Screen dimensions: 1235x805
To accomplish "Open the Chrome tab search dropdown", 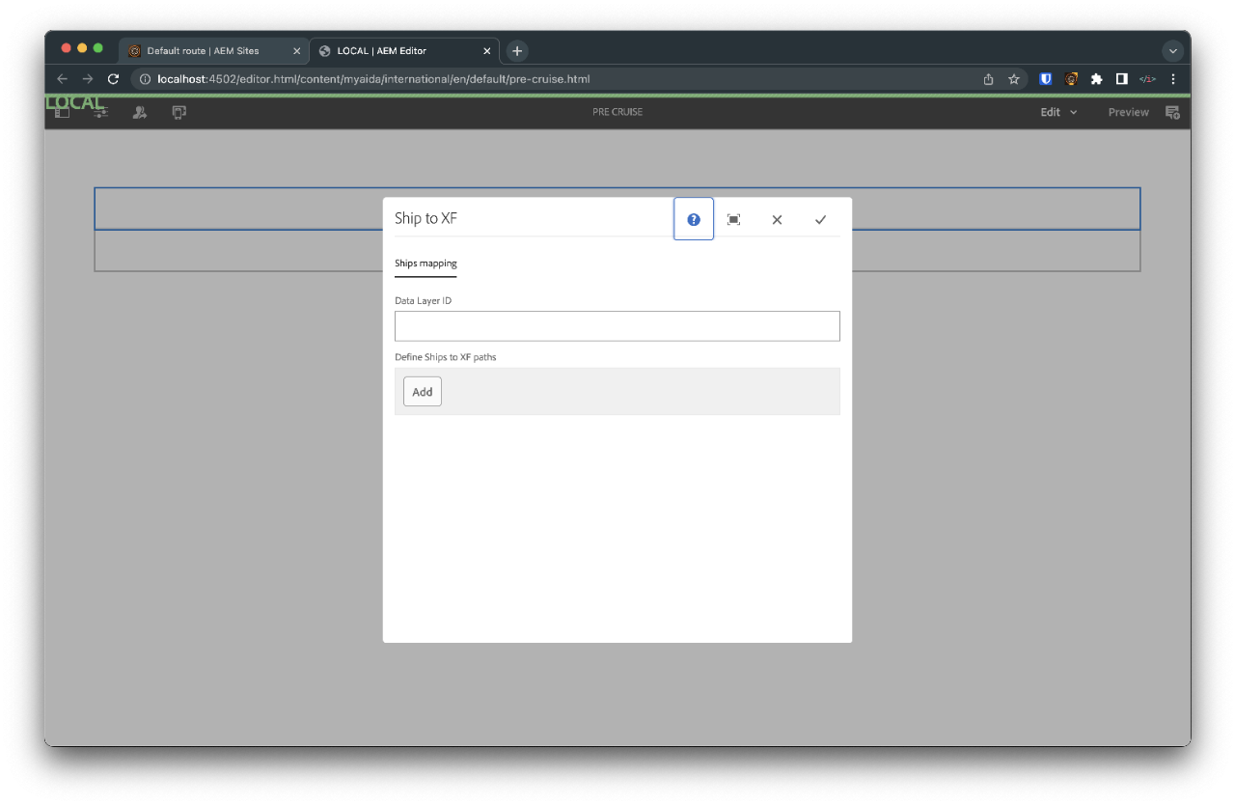I will [x=1172, y=51].
